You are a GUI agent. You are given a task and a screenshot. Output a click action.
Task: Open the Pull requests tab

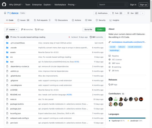42,20
